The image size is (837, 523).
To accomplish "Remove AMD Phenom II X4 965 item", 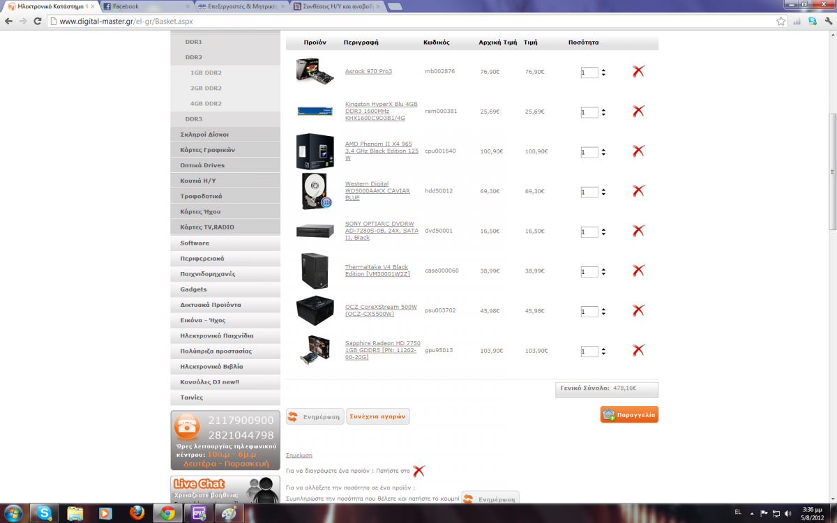I will pyautogui.click(x=638, y=151).
